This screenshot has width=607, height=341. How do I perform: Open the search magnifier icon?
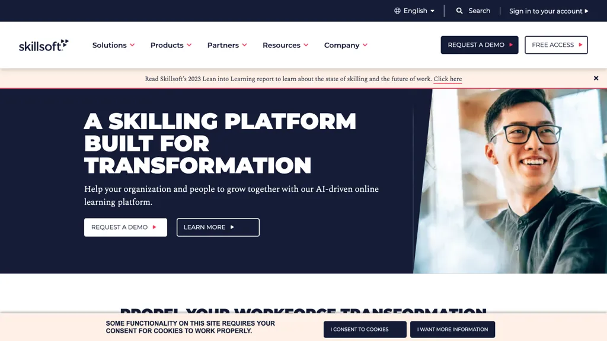(x=460, y=11)
